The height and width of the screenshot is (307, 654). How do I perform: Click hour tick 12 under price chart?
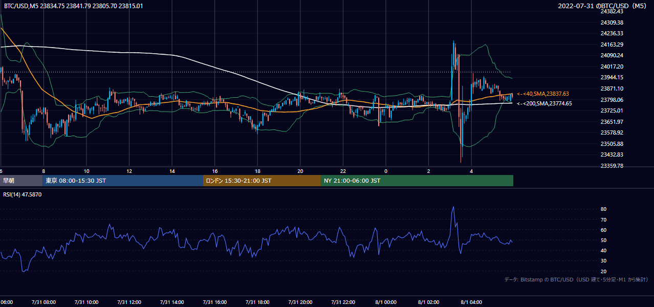(129, 171)
